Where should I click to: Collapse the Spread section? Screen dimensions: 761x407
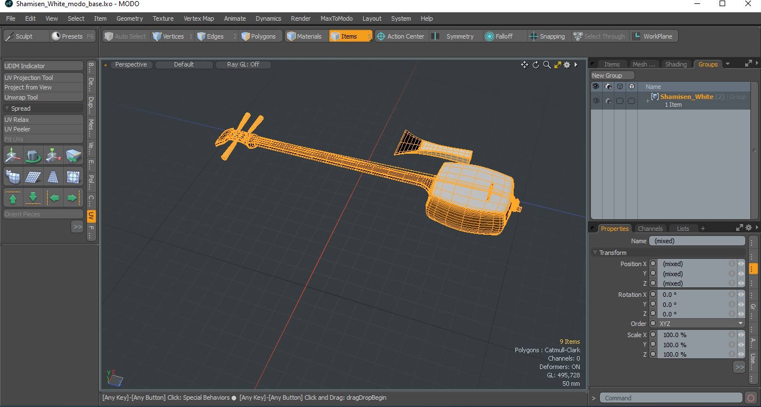7,108
